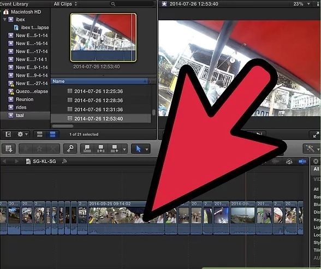Image resolution: width=321 pixels, height=269 pixels.
Task: Click the viewer event star icon
Action: (164, 4)
